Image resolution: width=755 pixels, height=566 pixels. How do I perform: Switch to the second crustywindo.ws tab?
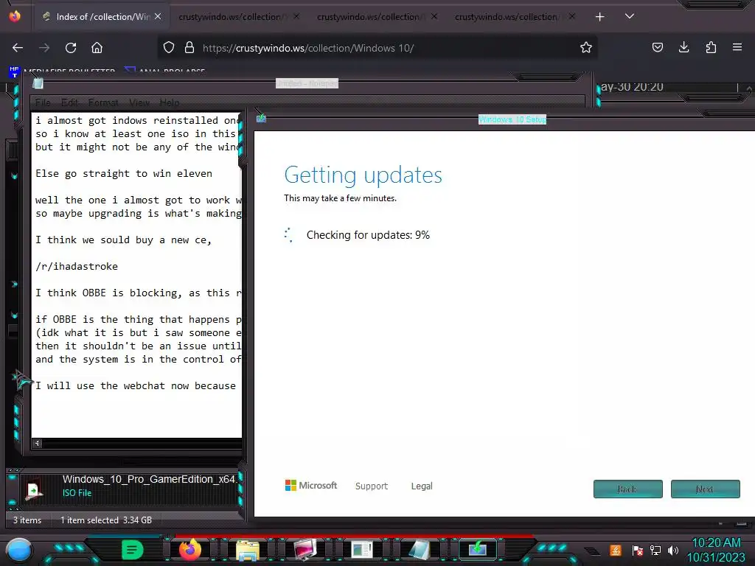click(240, 17)
